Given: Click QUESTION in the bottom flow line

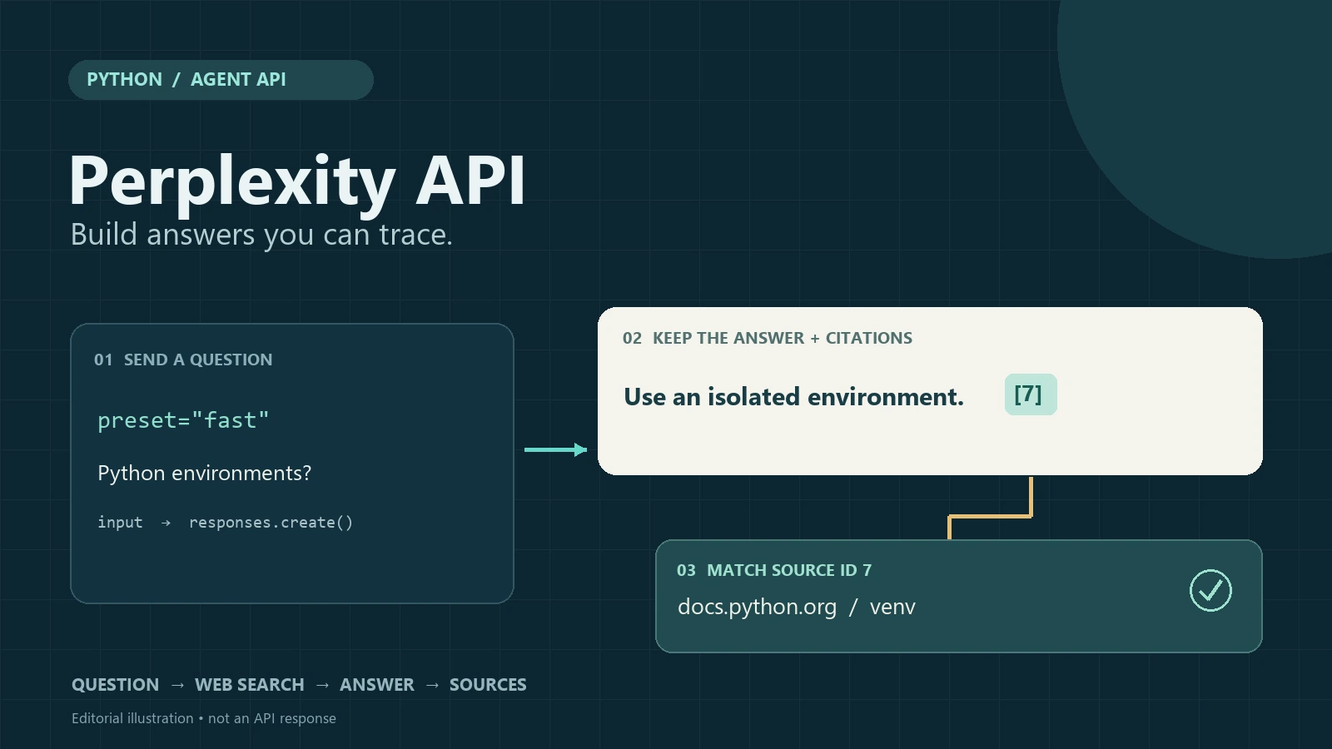Looking at the screenshot, I should click(115, 685).
